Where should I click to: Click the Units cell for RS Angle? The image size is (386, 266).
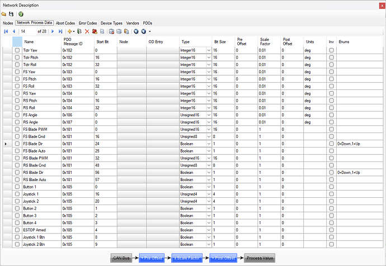tap(315, 122)
